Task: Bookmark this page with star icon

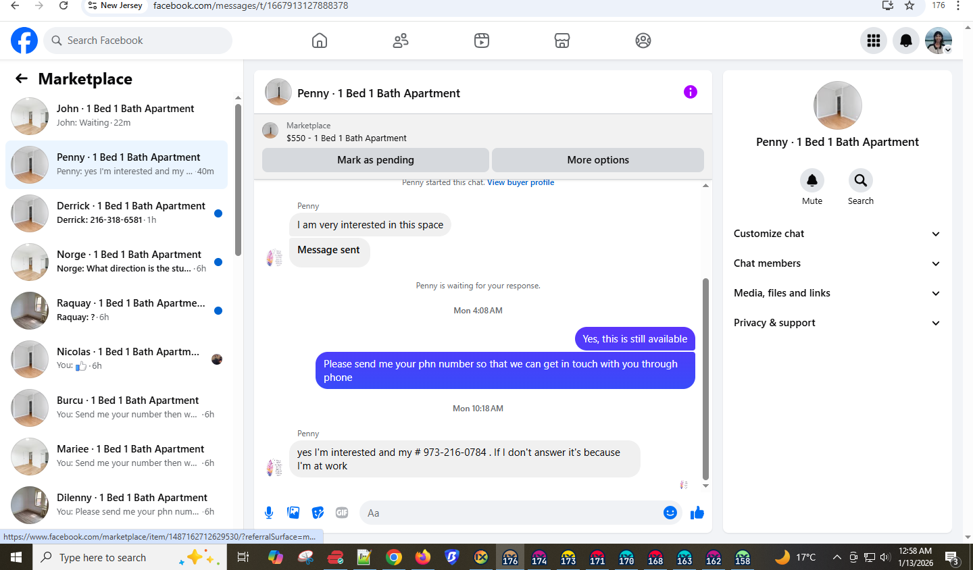Action: point(909,5)
